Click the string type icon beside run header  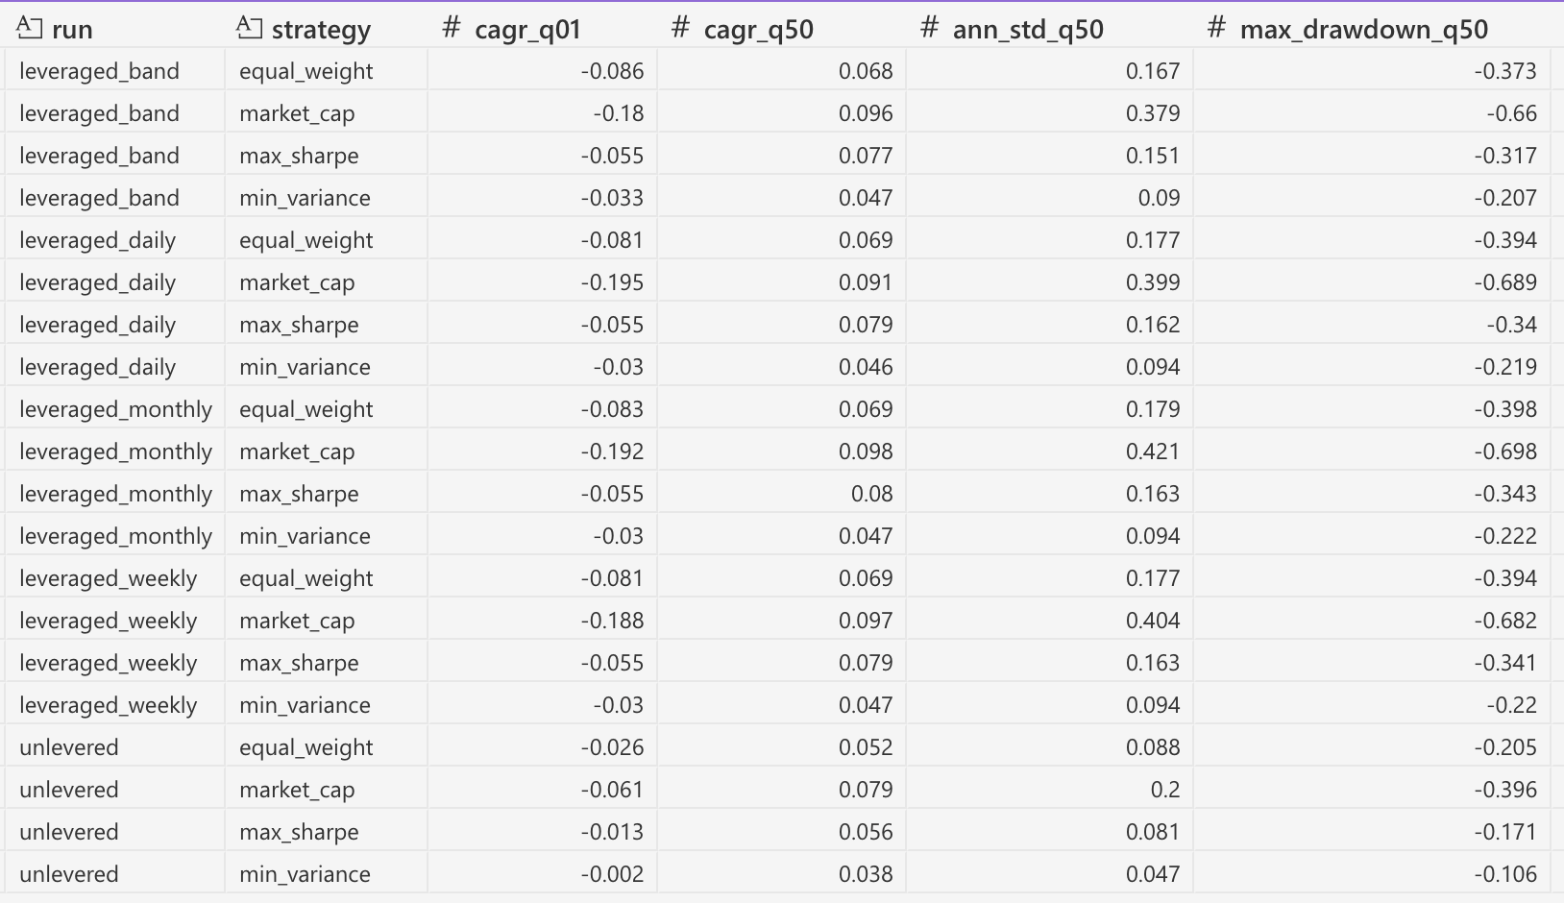click(x=30, y=28)
